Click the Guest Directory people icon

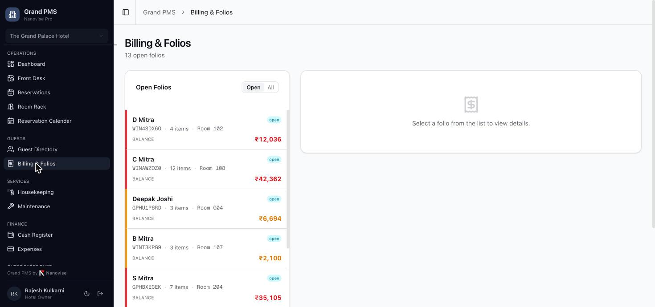tap(11, 149)
